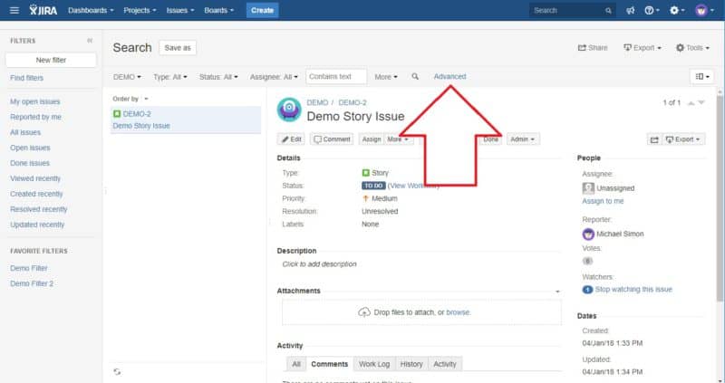Switch to Work Log tab
This screenshot has width=725, height=383.
374,364
